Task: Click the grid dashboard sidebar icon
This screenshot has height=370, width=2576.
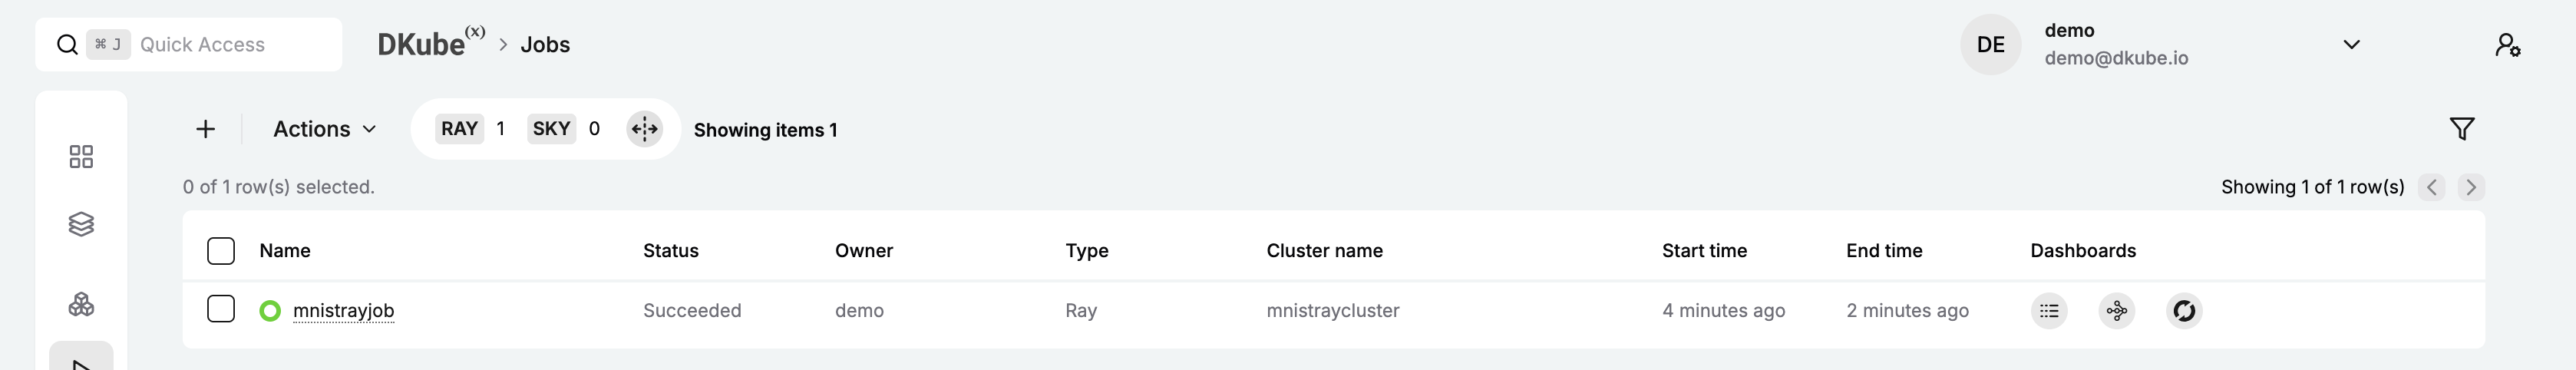Action: click(x=81, y=156)
